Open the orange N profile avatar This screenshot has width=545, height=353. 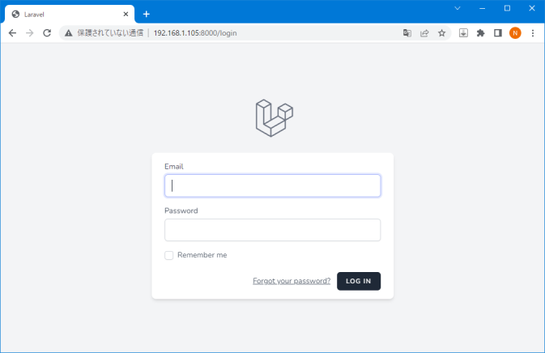(x=515, y=33)
